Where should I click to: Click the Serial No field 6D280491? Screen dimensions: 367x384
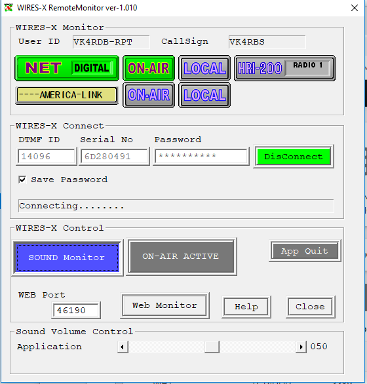click(x=114, y=156)
